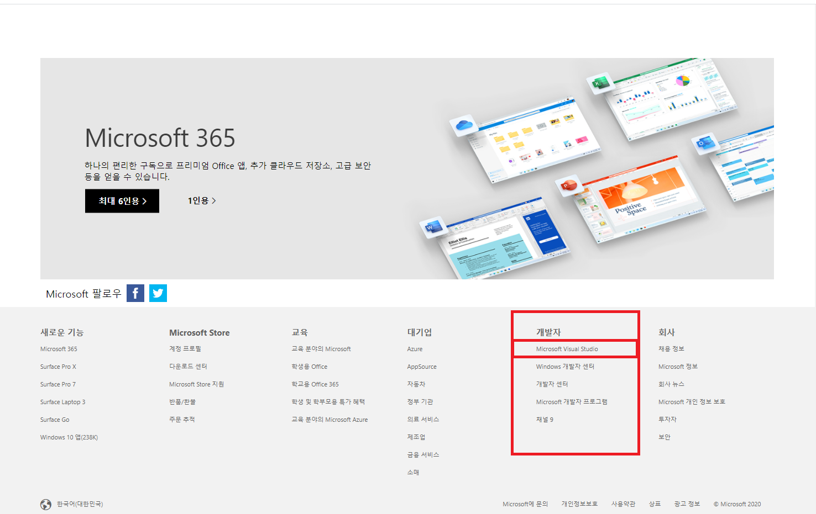
Task: Open 채용 정보 link
Action: [671, 349]
